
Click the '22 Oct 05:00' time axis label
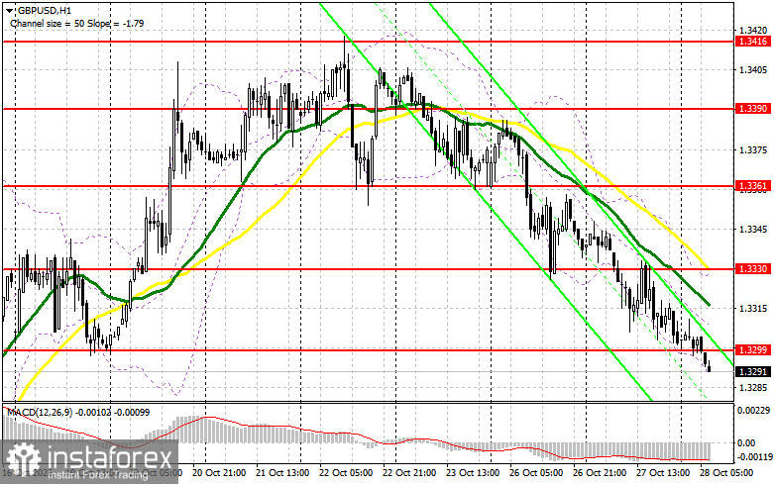(x=346, y=473)
